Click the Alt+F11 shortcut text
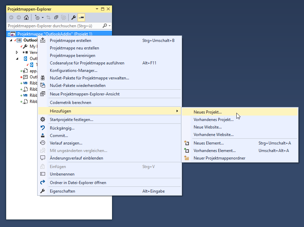The image size is (304, 227). point(149,63)
